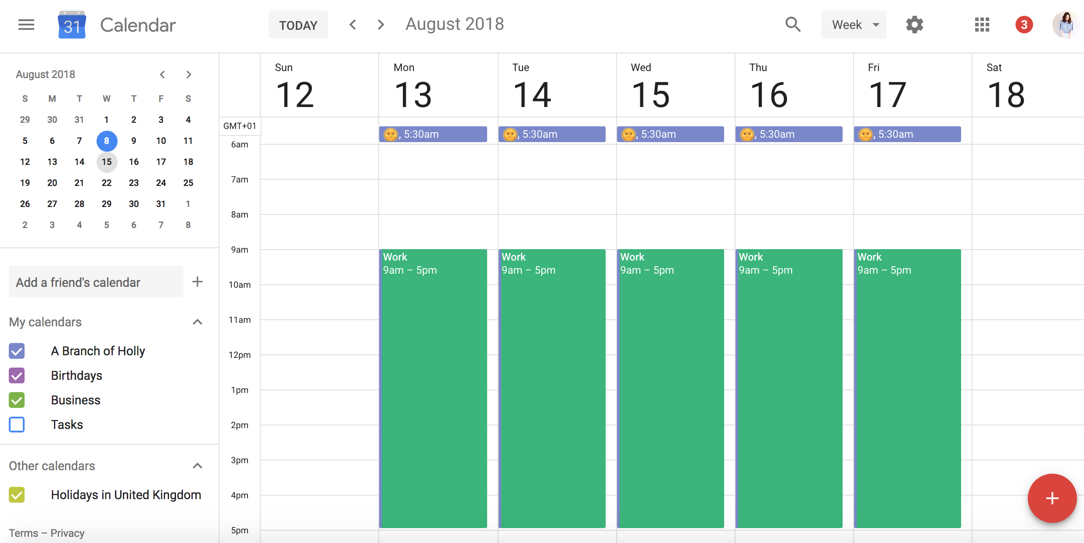Screen dimensions: 1084x543
Task: Click the Google Calendar 31 logo
Action: (72, 25)
